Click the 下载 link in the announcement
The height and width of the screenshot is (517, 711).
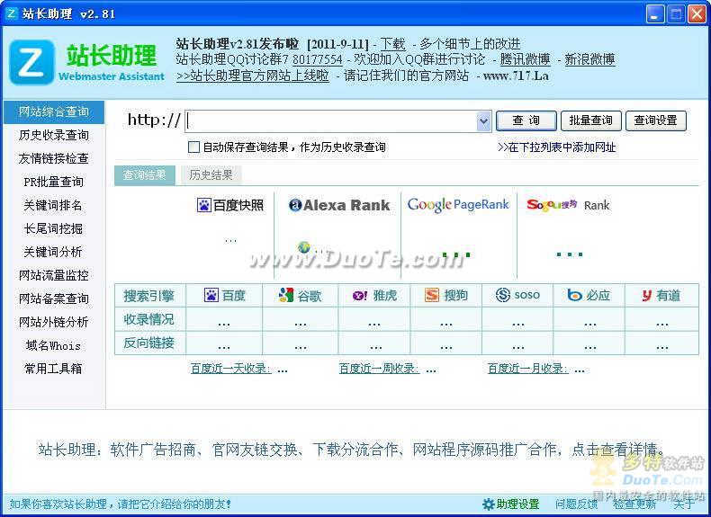392,44
